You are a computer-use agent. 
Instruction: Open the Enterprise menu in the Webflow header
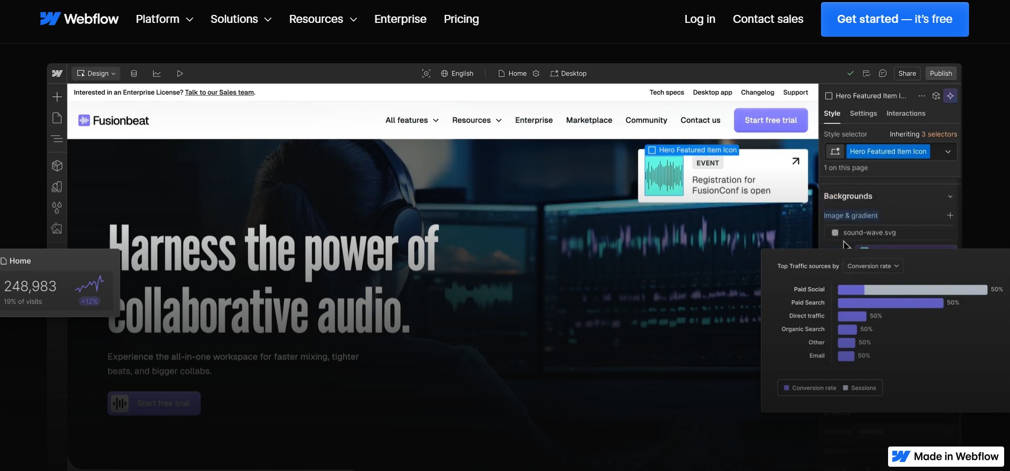400,19
